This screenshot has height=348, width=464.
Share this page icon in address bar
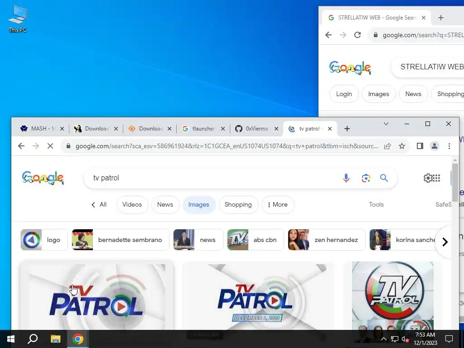tap(387, 146)
